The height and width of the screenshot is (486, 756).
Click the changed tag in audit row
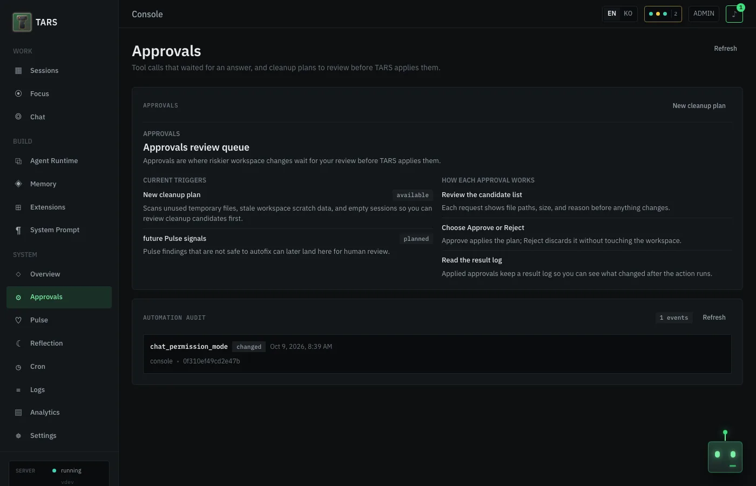click(x=249, y=347)
